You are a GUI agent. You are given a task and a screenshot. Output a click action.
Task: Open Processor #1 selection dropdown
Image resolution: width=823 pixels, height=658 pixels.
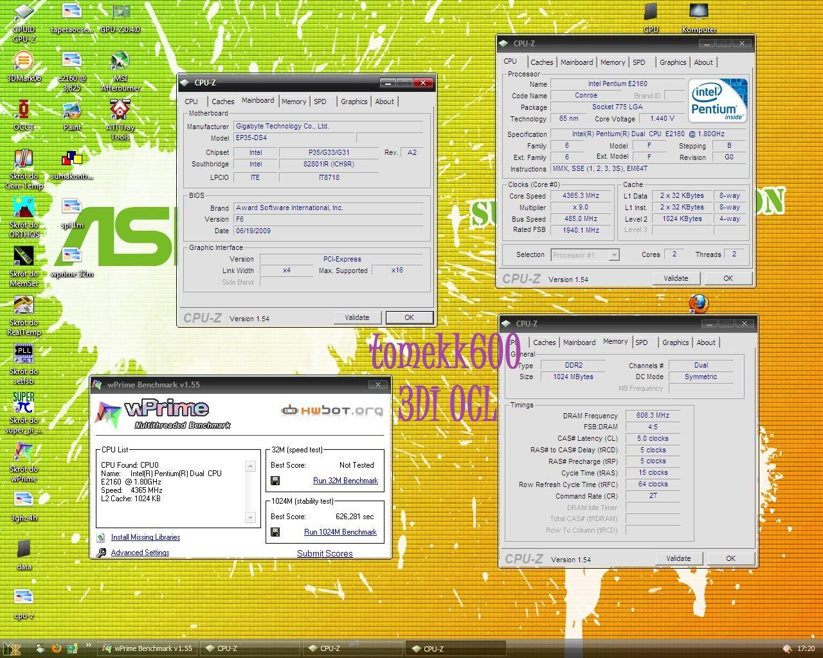pyautogui.click(x=584, y=255)
